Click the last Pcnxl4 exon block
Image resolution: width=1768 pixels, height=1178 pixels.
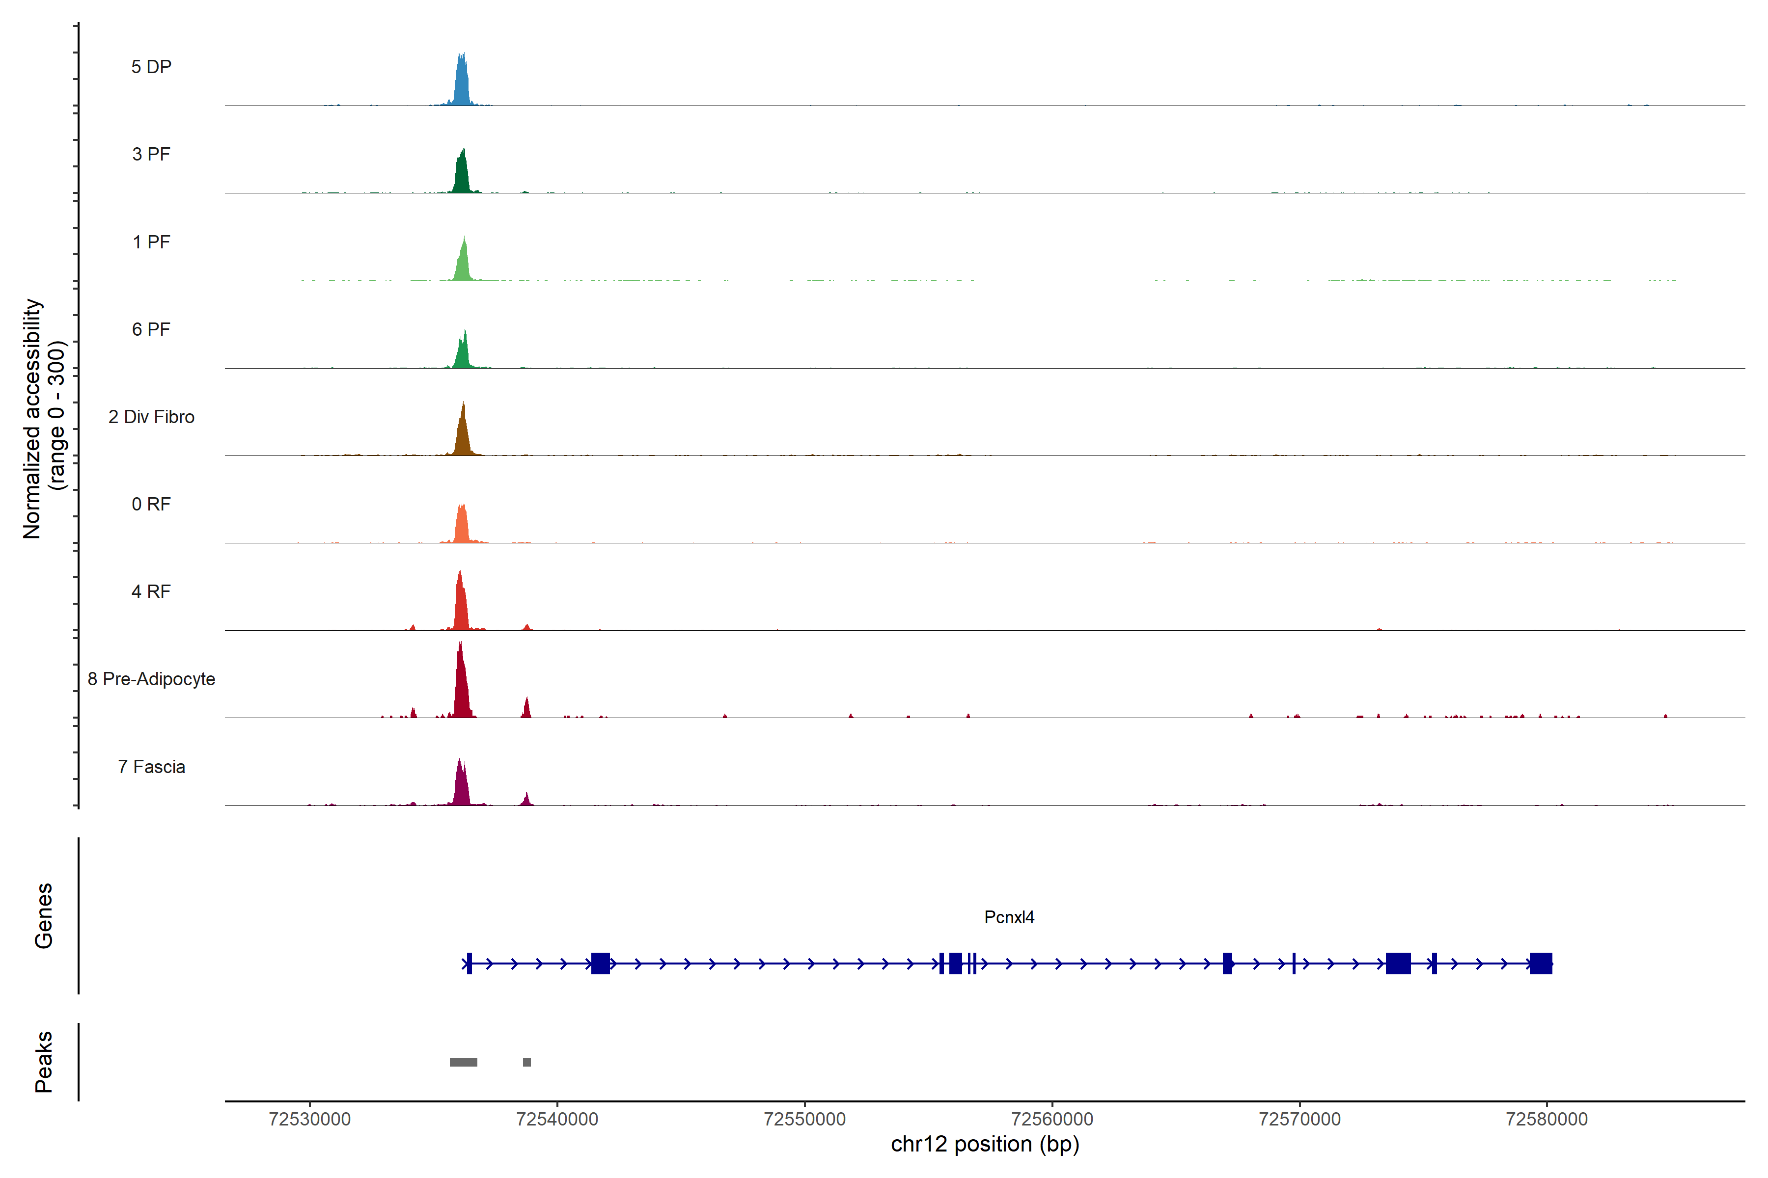pos(1540,963)
